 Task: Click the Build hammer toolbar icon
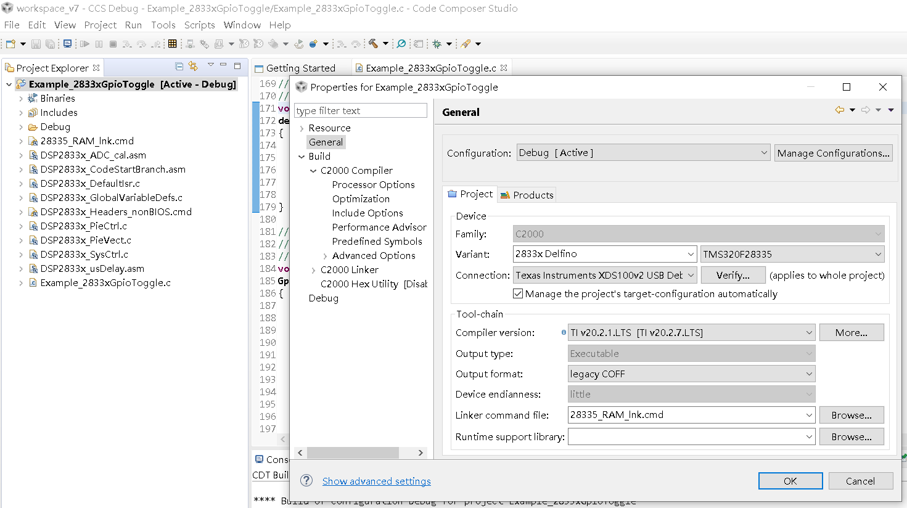[373, 44]
